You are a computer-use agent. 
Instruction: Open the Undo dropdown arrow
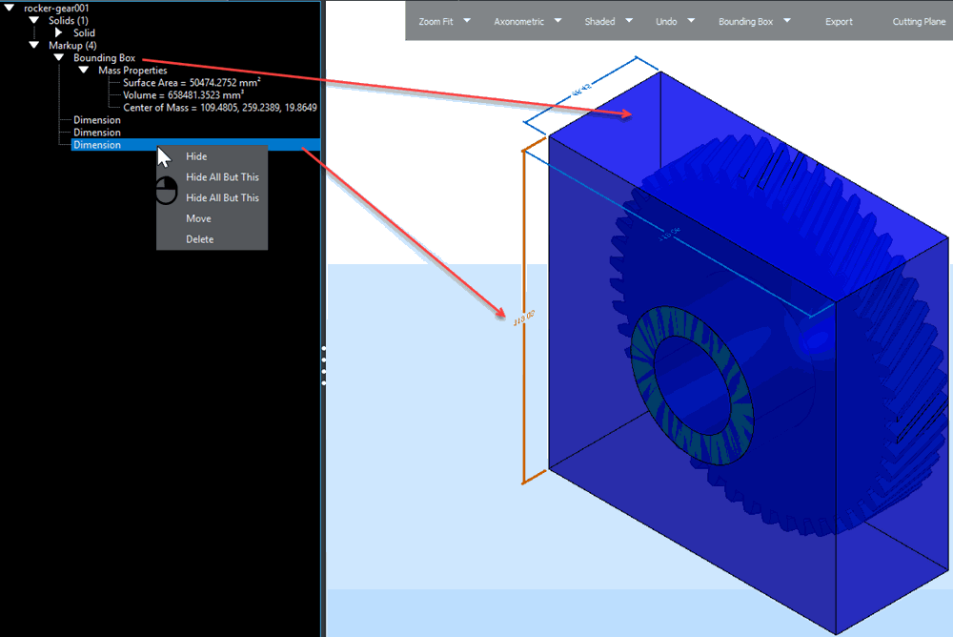pyautogui.click(x=692, y=21)
